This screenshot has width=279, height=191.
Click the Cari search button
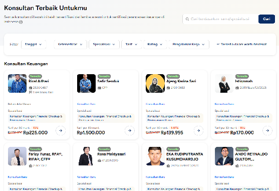[266, 19]
